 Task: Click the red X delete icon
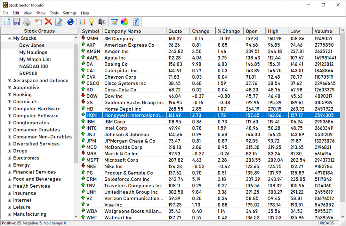click(48, 22)
